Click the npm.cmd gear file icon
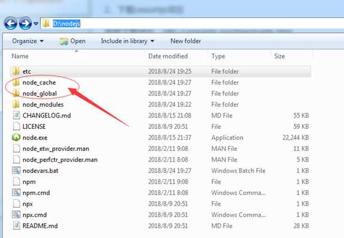The width and height of the screenshot is (344, 238). 16,193
